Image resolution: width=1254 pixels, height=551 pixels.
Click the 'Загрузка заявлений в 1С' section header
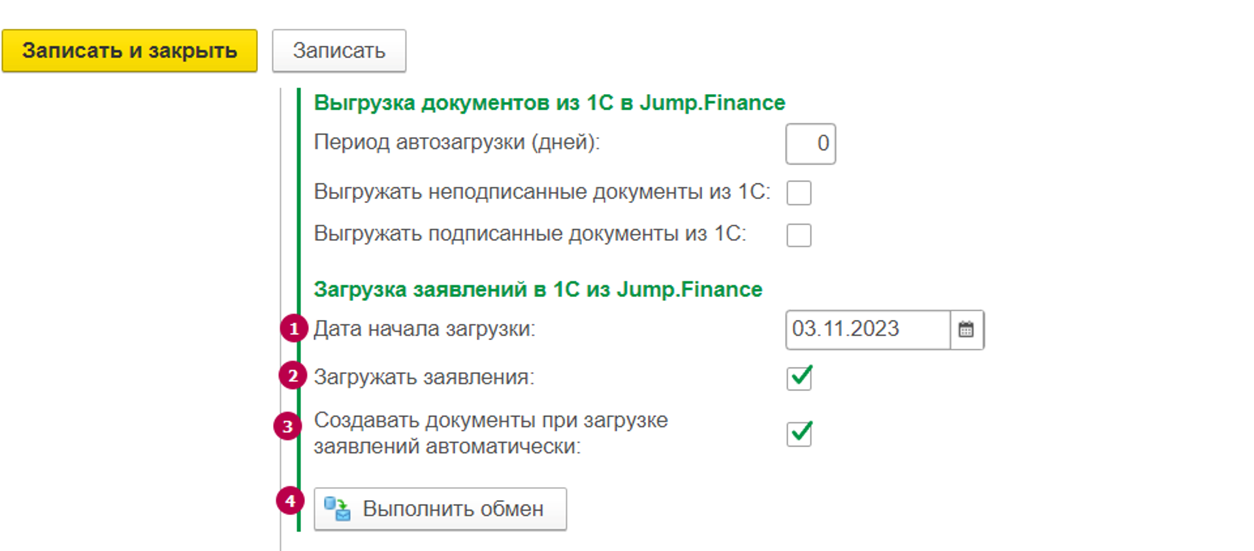click(x=538, y=289)
